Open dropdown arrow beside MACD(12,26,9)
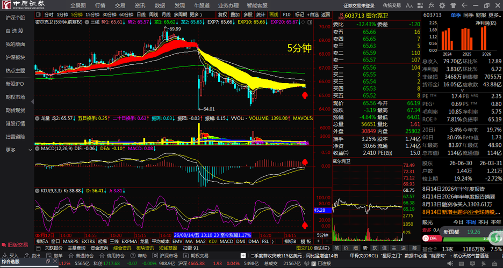This screenshot has height=268, width=503. coord(38,148)
